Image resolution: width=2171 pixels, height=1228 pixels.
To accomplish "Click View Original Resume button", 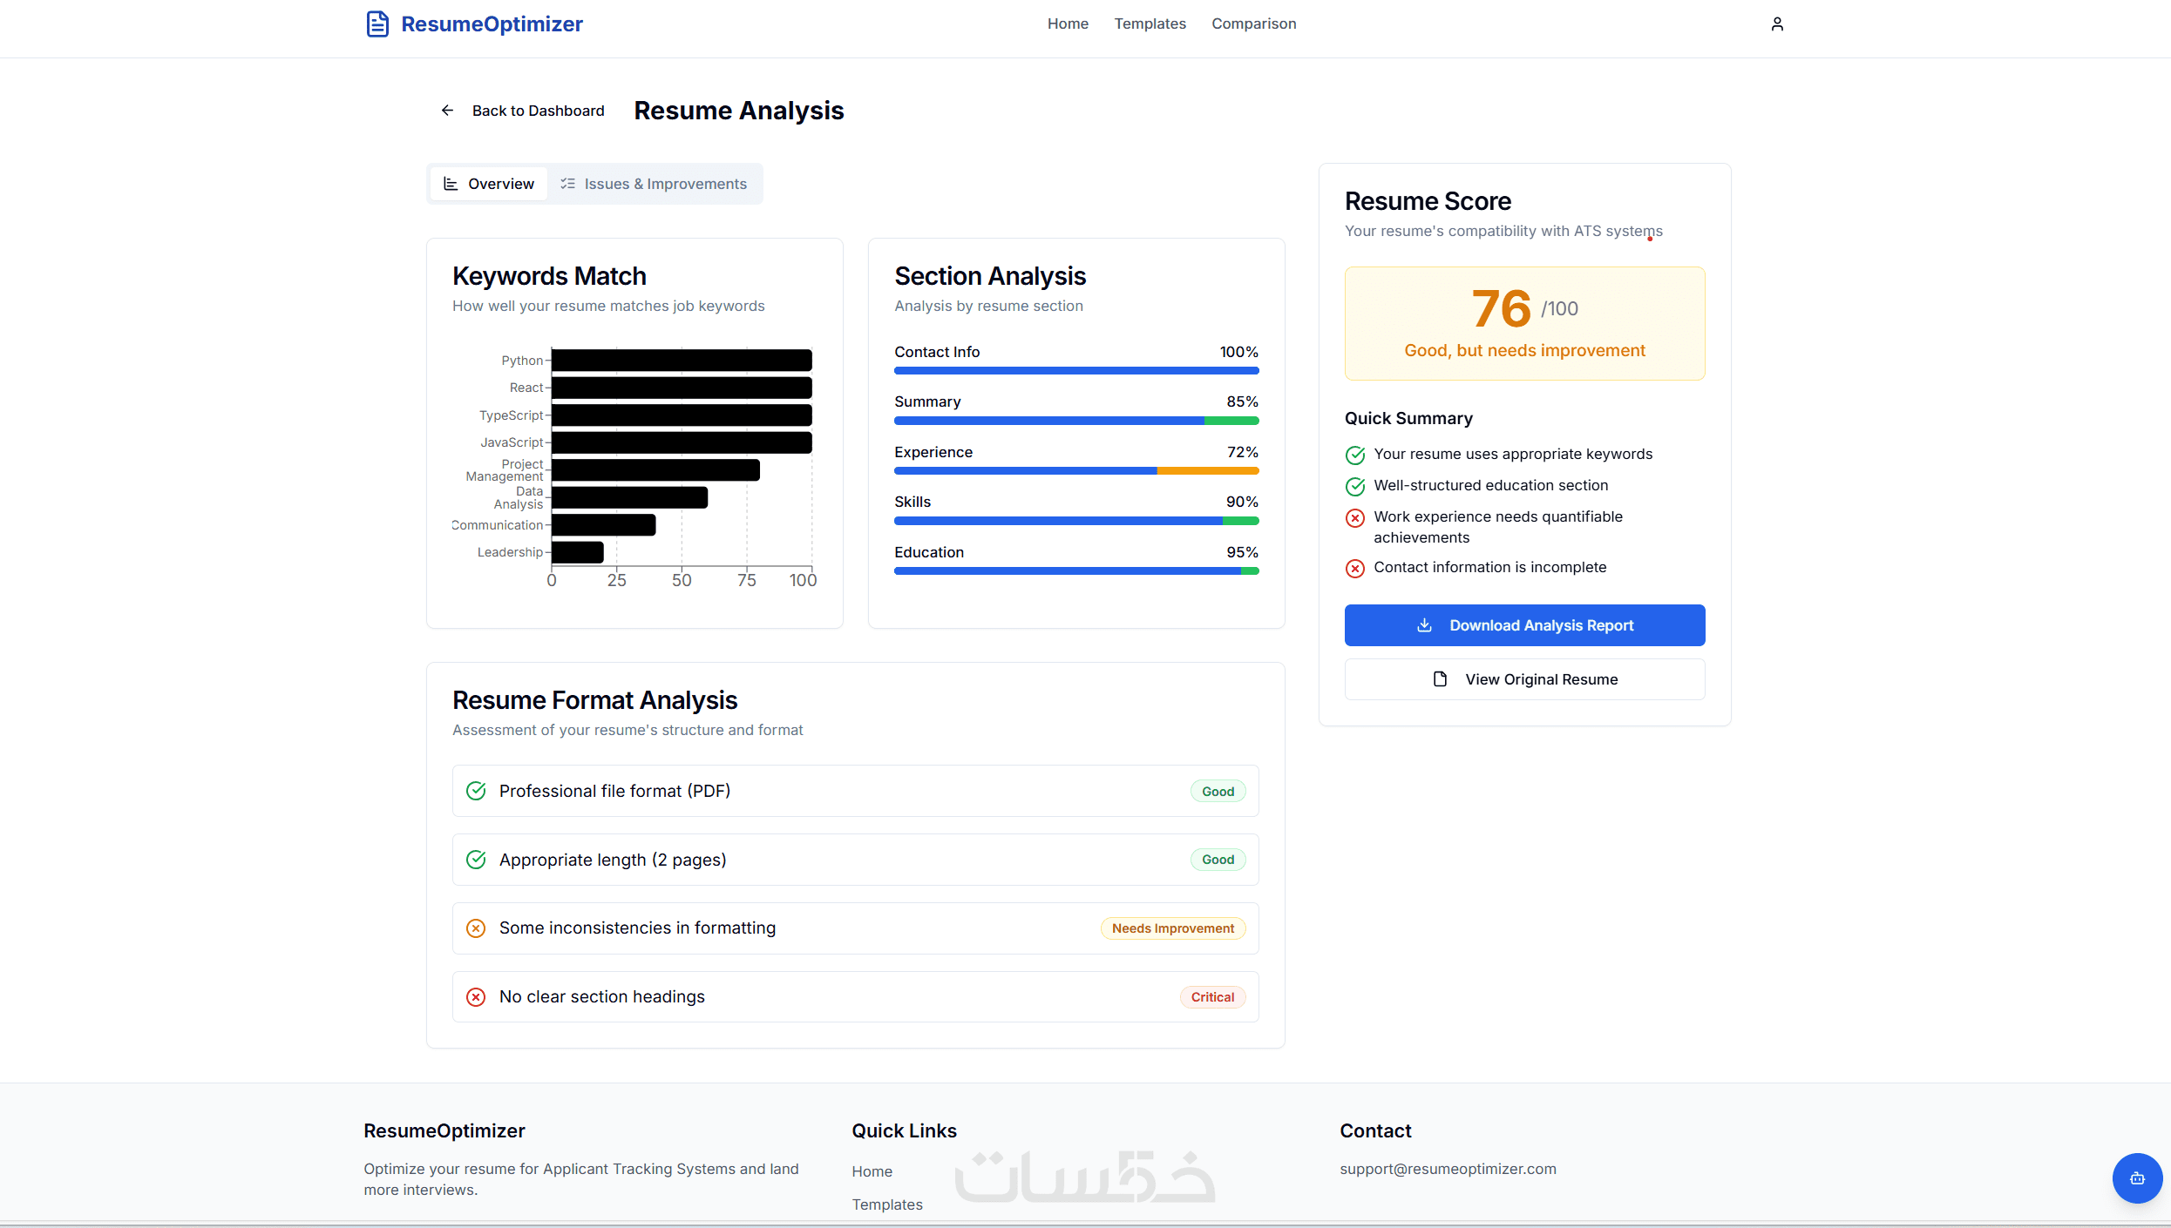I will point(1524,679).
